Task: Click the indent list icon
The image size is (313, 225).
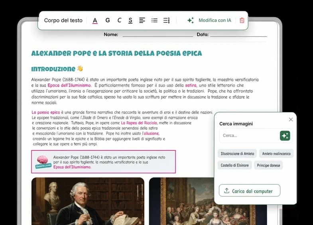Action: (166, 20)
